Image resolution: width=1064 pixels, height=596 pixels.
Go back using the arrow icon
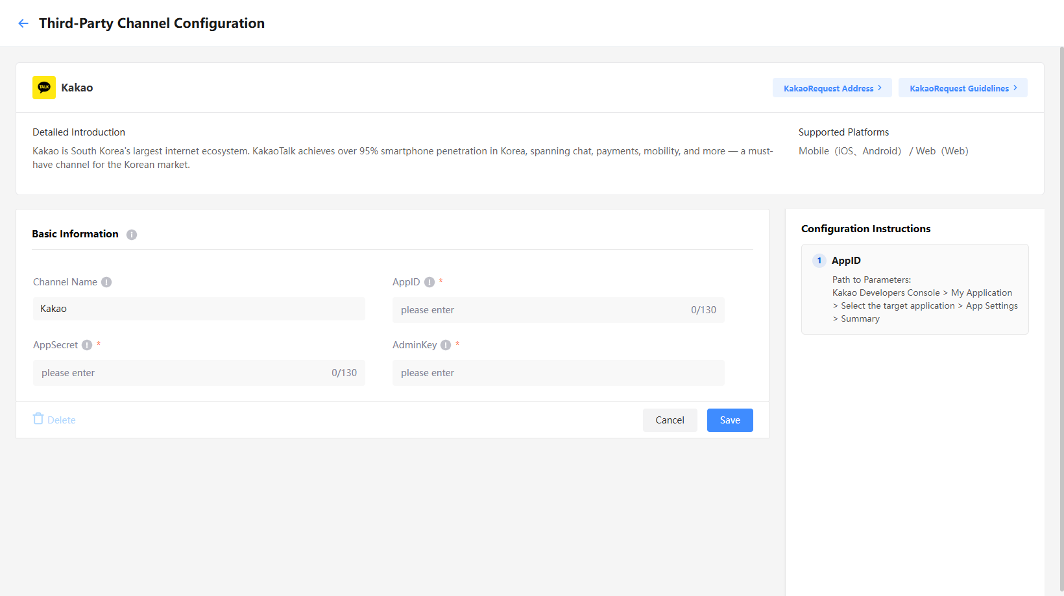click(23, 23)
